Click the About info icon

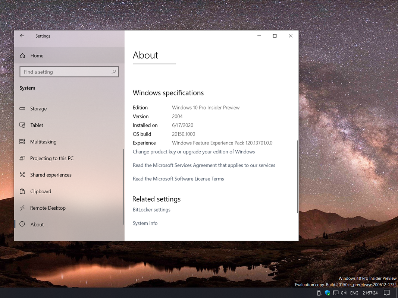(22, 224)
